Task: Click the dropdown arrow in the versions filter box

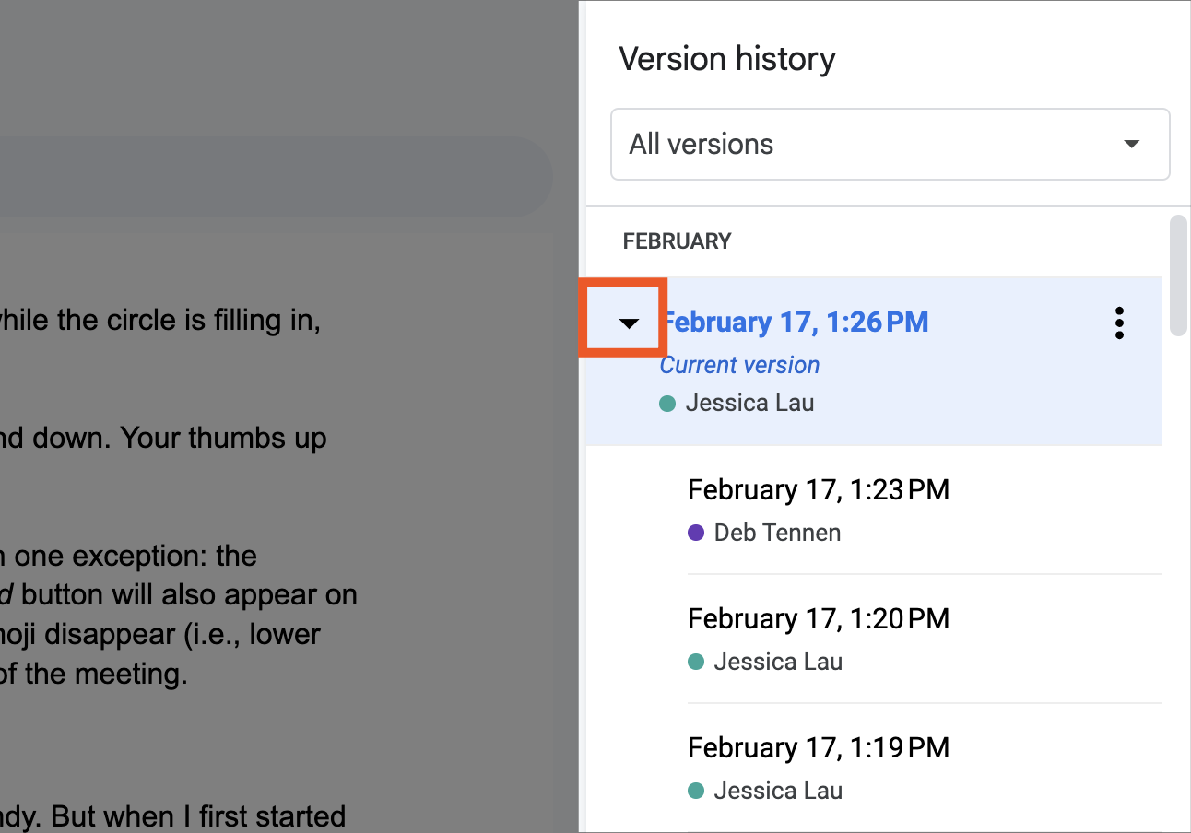Action: 1131,144
